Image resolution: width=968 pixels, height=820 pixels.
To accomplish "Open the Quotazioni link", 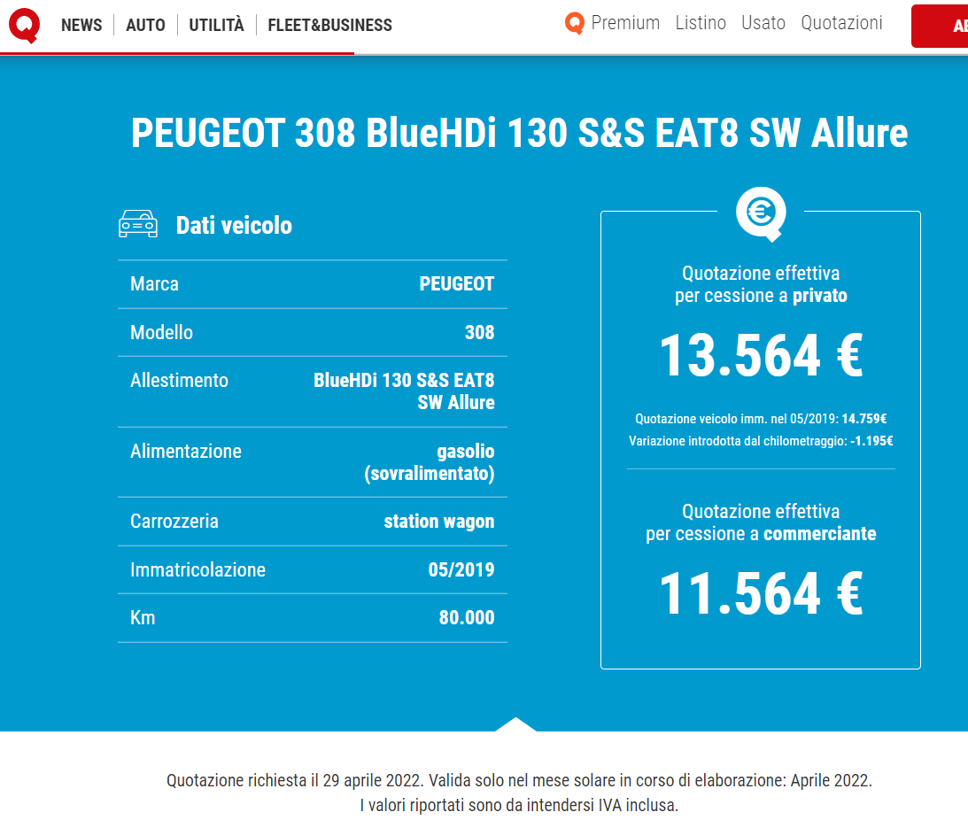I will (841, 23).
